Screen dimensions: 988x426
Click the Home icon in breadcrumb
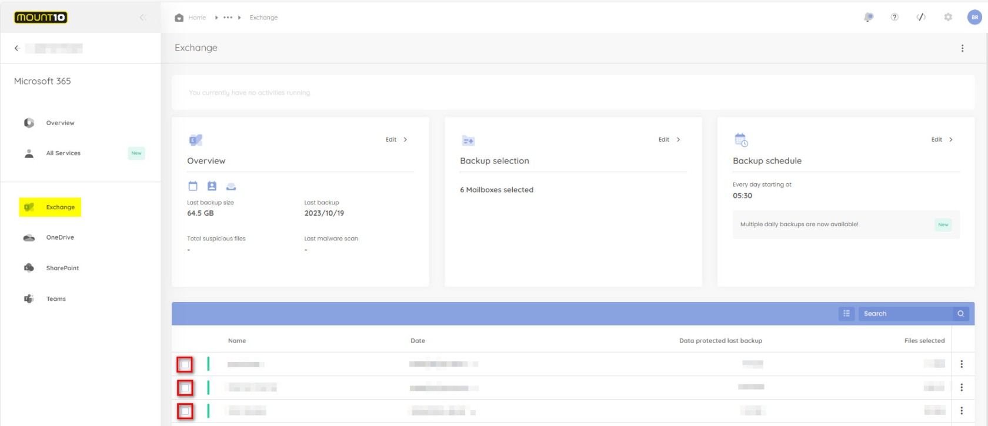click(179, 18)
